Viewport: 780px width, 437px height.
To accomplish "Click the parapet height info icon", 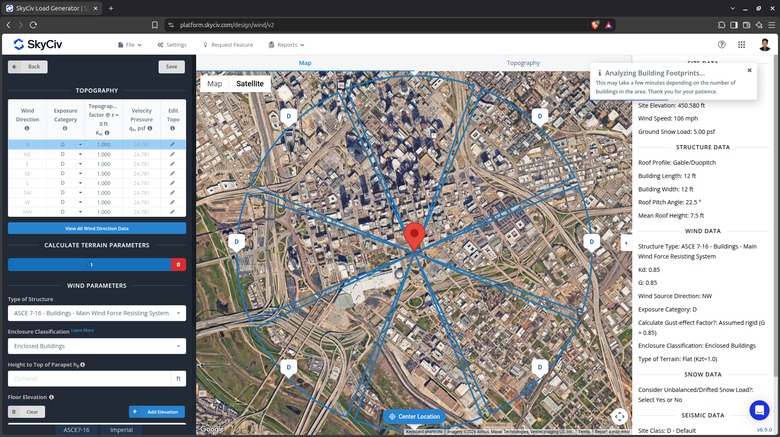I will tap(83, 364).
